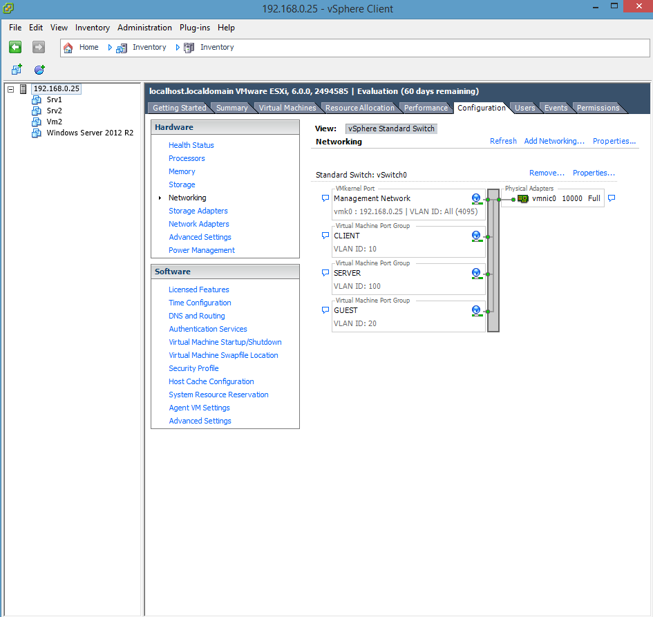Click the green Back navigation arrow

pyautogui.click(x=15, y=47)
